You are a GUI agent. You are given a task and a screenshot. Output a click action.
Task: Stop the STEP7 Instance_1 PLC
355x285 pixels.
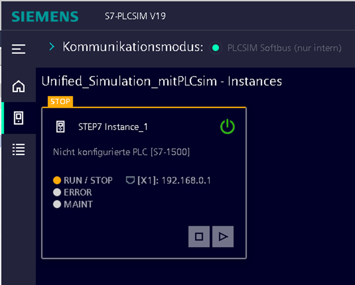pos(199,237)
